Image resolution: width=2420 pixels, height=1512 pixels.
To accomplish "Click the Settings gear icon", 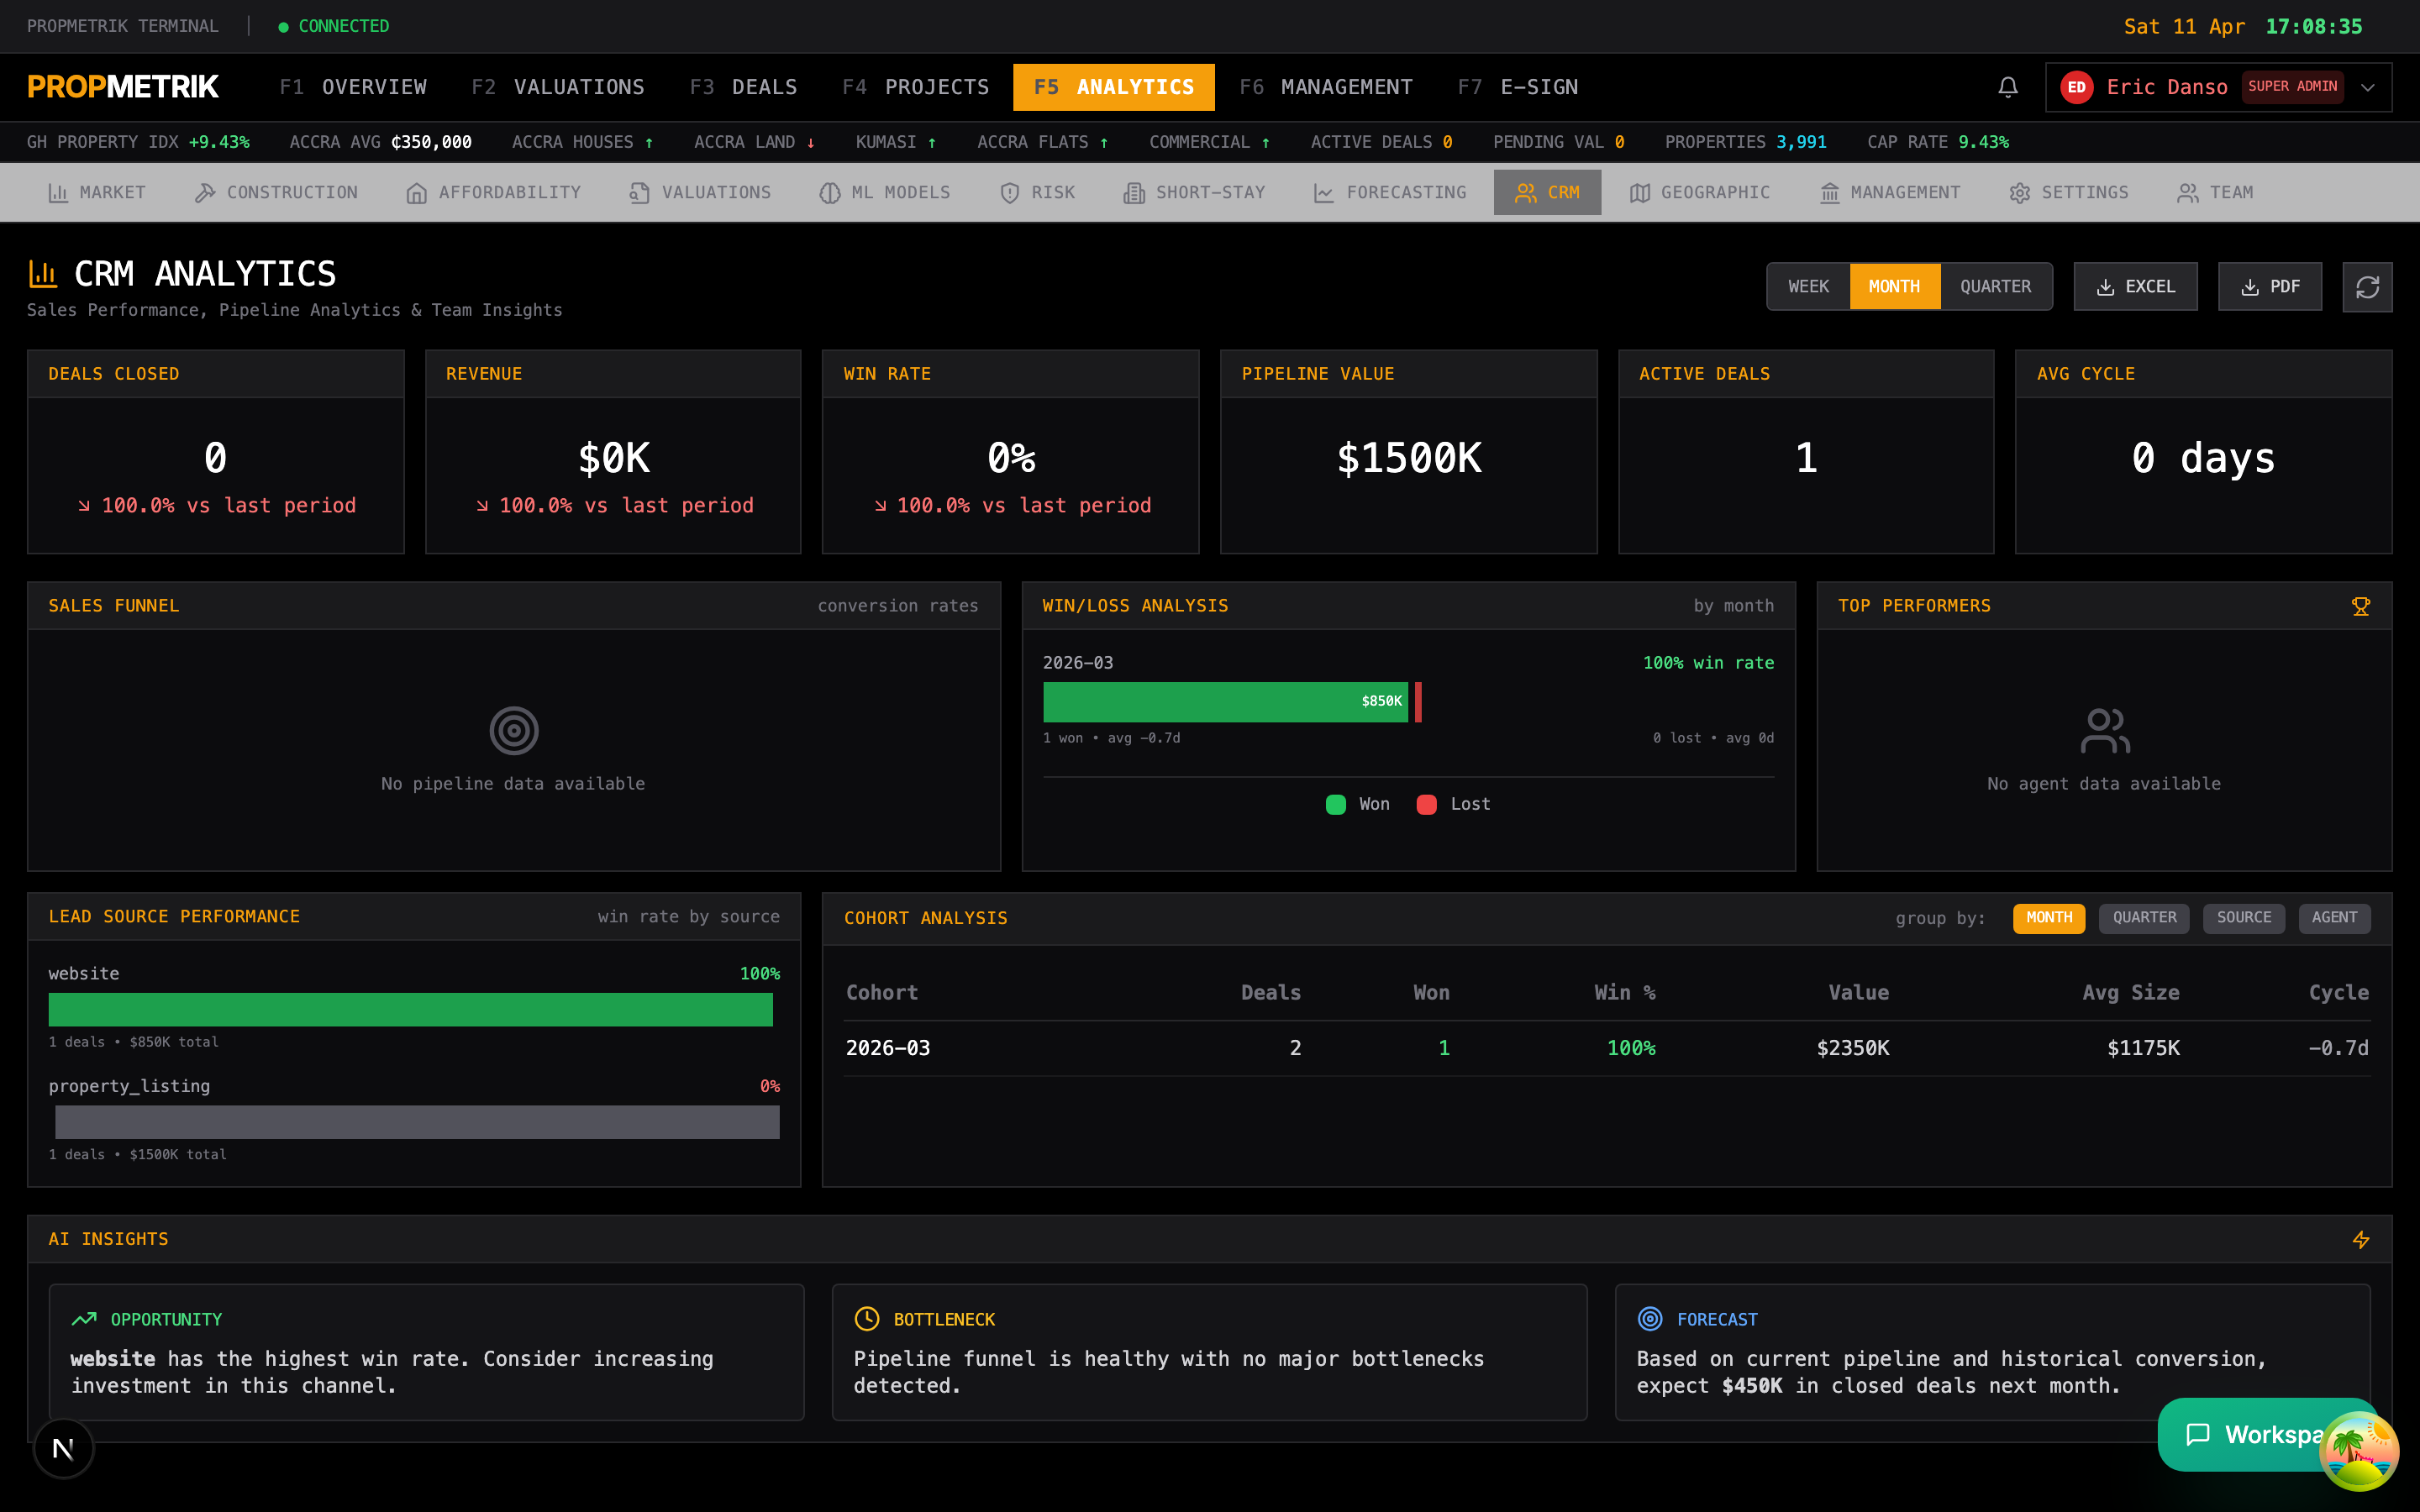I will point(2019,193).
